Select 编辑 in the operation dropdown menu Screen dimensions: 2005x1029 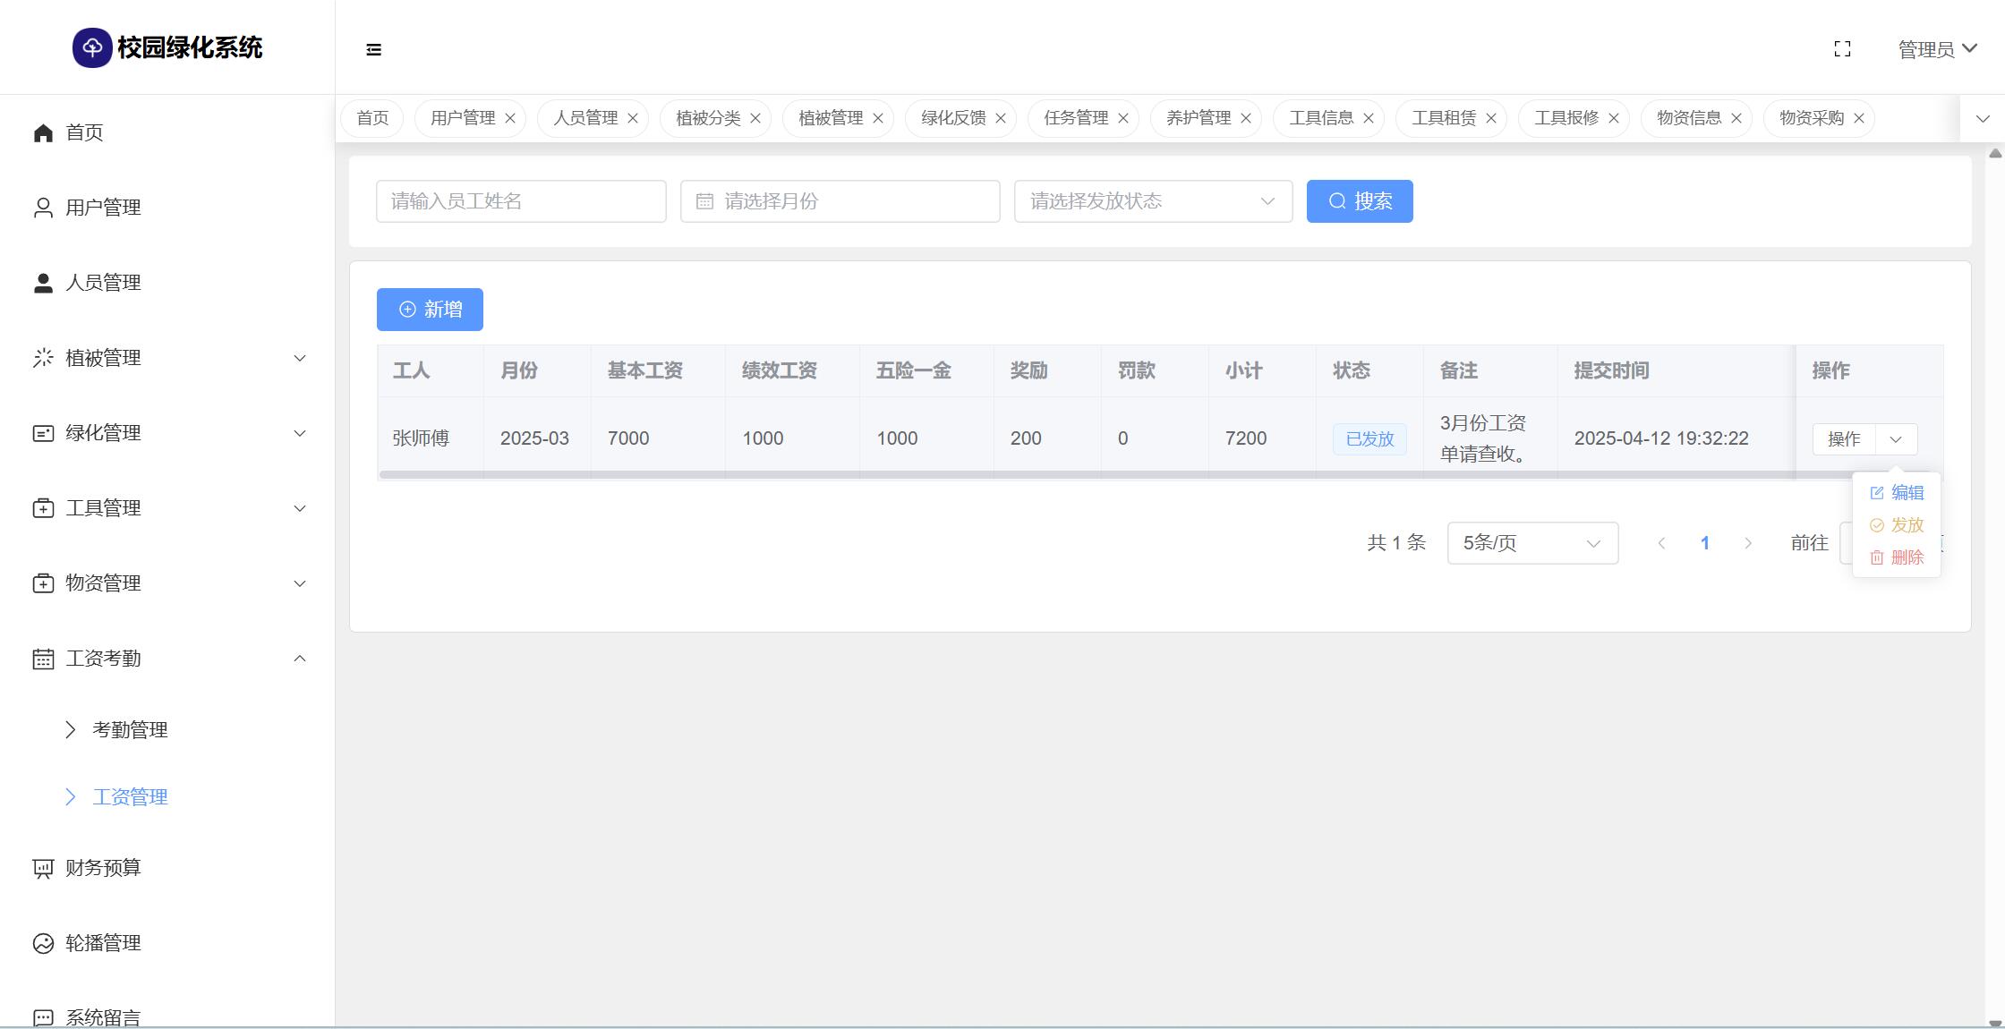click(1897, 493)
